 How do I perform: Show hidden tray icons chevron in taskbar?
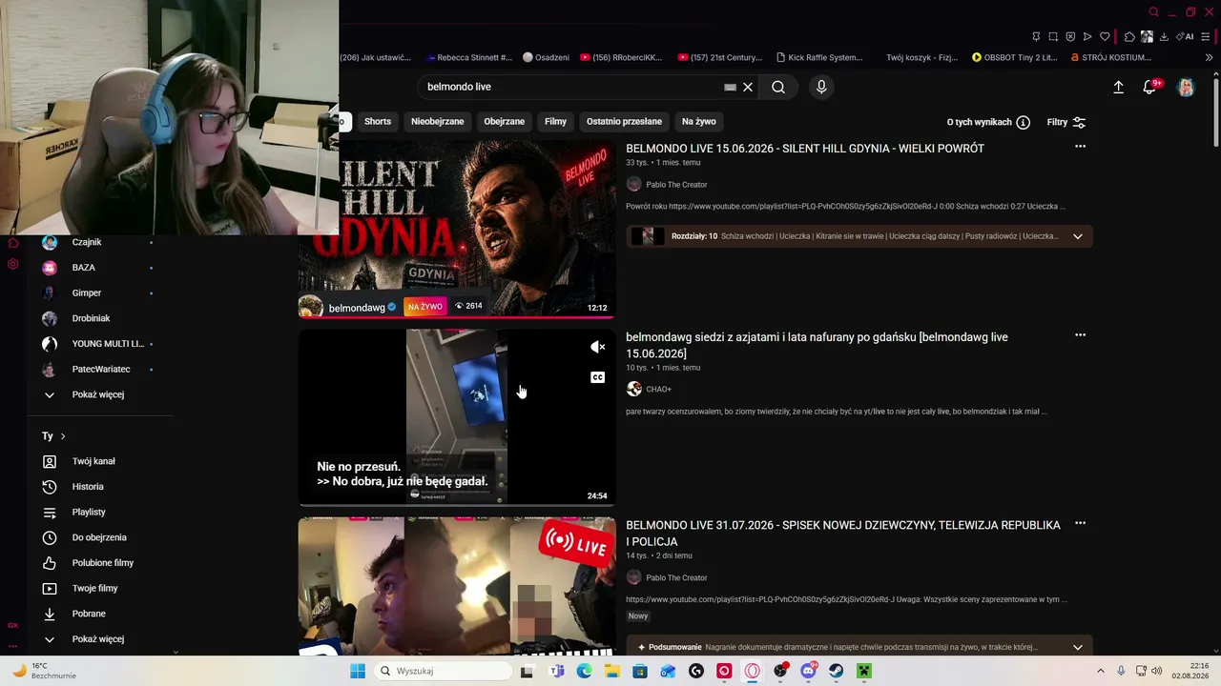click(1100, 671)
